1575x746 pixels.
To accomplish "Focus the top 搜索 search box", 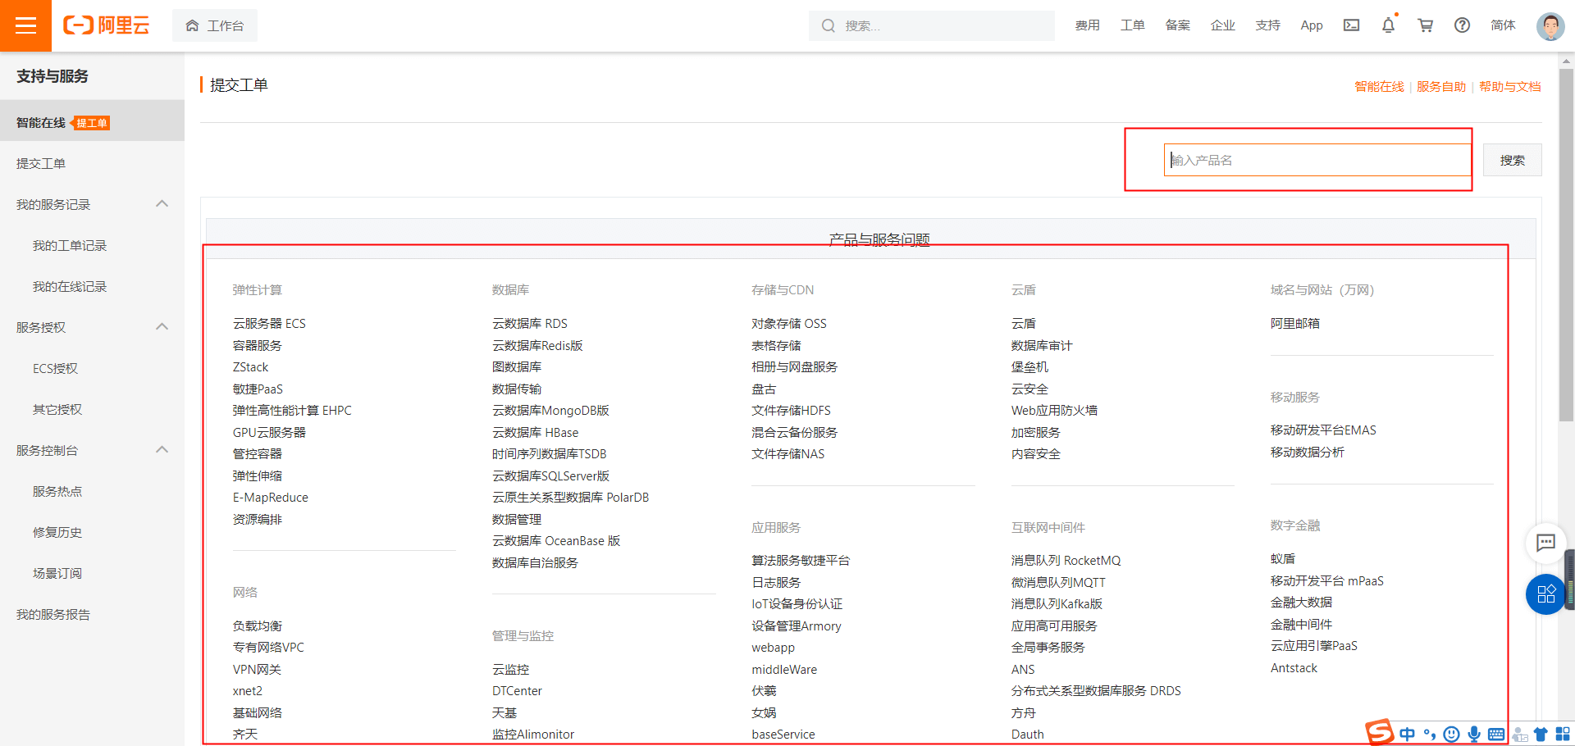I will pyautogui.click(x=932, y=25).
